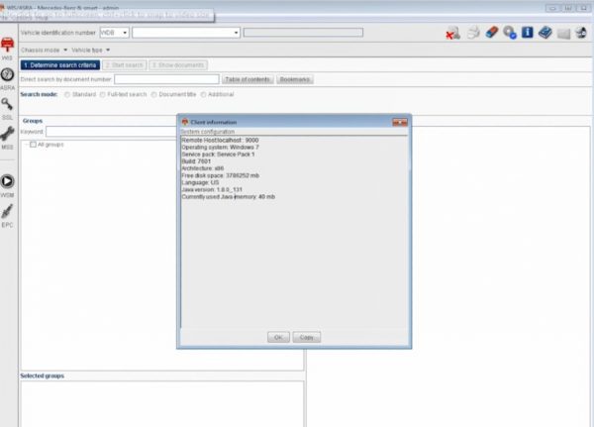Click the Keyword field under Groups
Screen dimensions: 594x427
pos(111,132)
